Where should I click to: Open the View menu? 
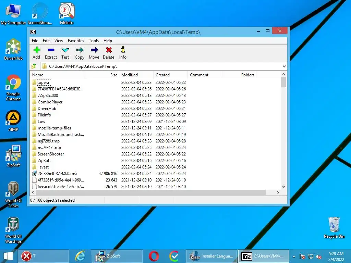point(59,41)
